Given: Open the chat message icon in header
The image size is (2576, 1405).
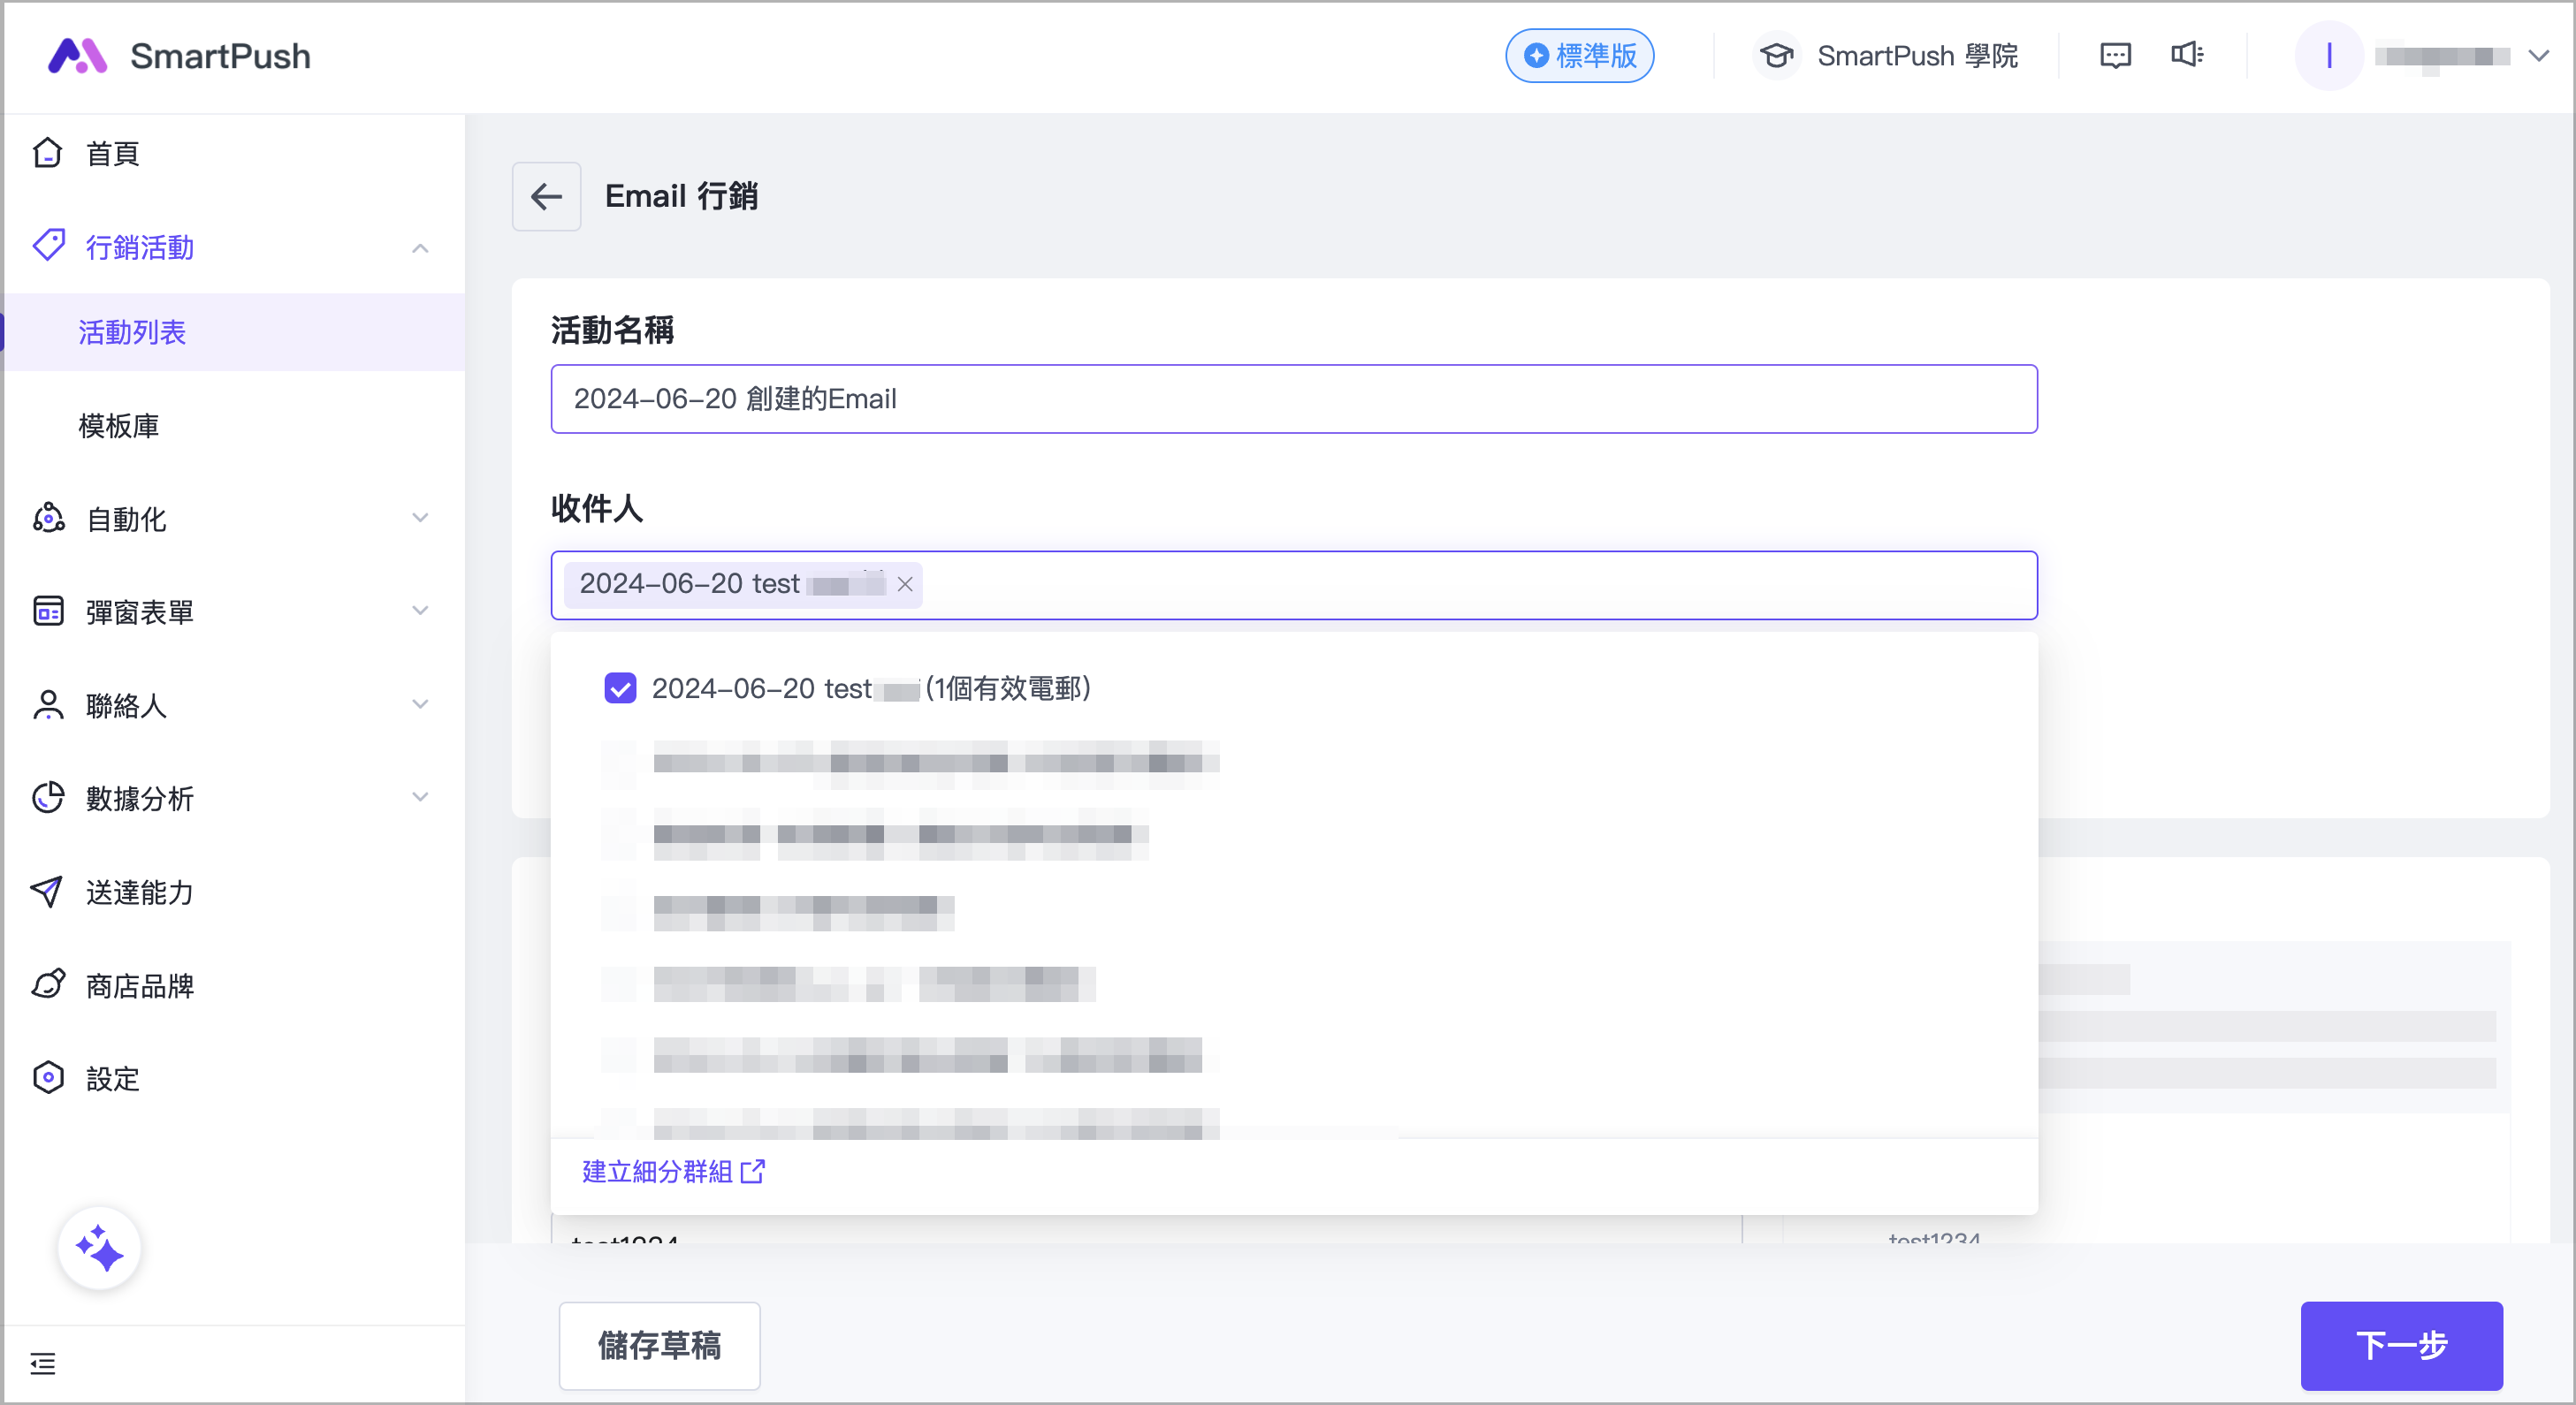Looking at the screenshot, I should [2115, 55].
